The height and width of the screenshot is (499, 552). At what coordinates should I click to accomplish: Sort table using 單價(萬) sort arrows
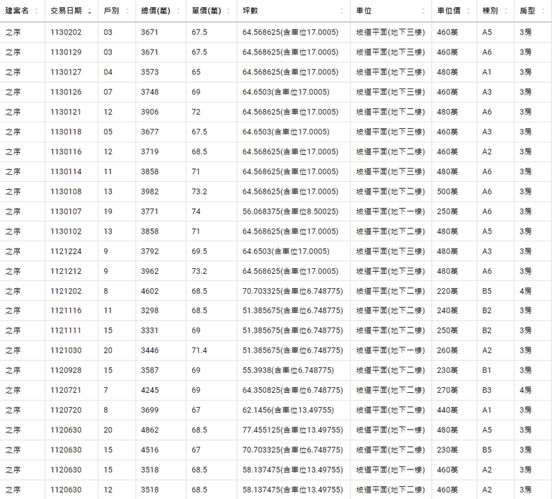229,11
